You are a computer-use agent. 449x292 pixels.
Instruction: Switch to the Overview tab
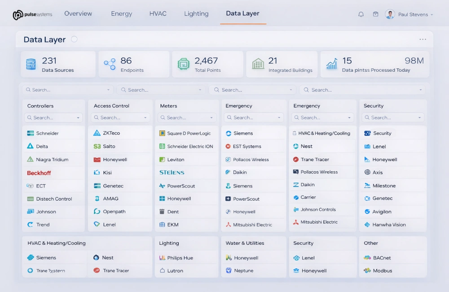pos(78,14)
